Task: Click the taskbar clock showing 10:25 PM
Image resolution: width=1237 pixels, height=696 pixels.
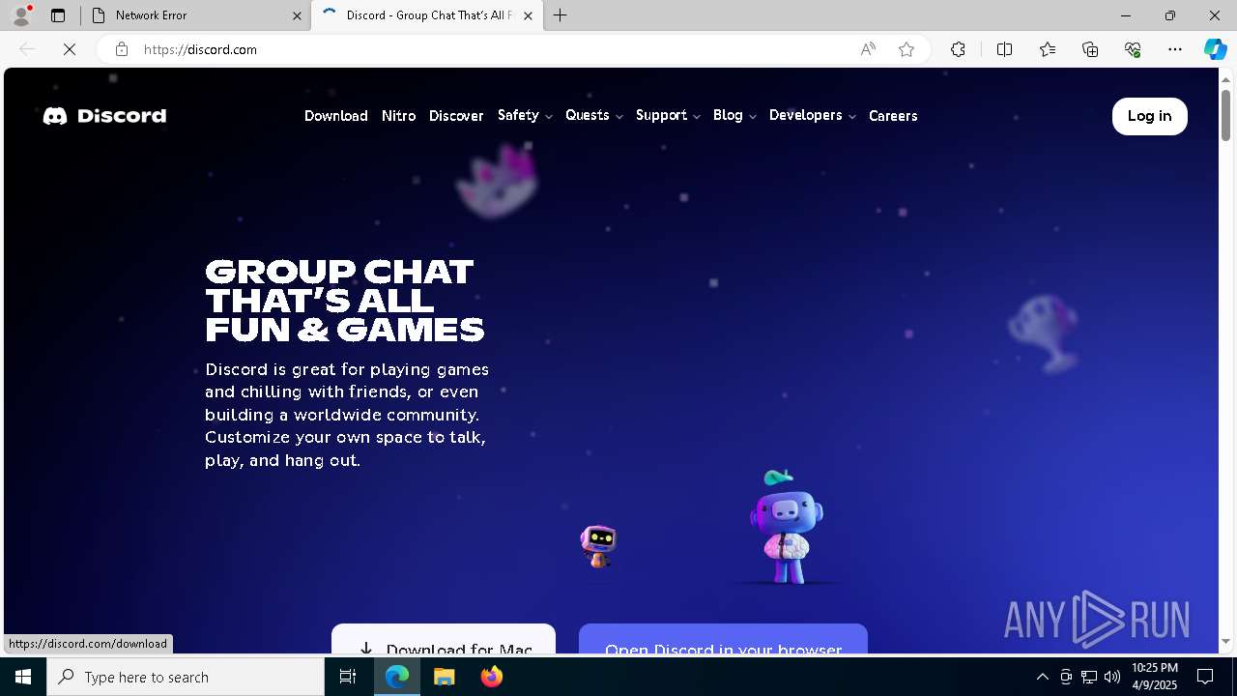Action: tap(1155, 677)
